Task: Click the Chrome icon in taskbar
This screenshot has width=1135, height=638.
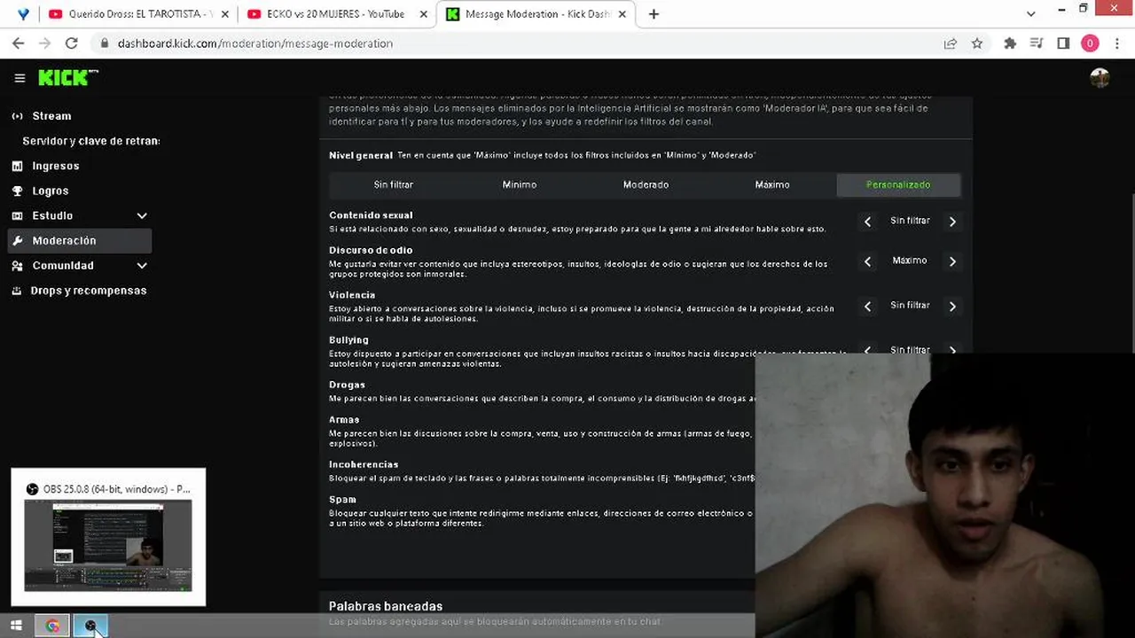Action: click(52, 626)
